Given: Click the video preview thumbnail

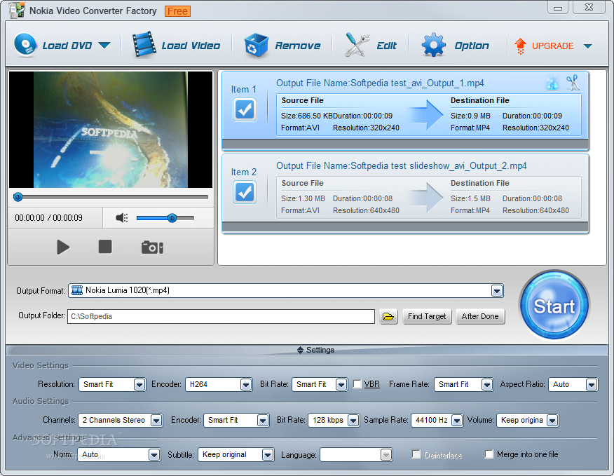Looking at the screenshot, I should [x=111, y=130].
